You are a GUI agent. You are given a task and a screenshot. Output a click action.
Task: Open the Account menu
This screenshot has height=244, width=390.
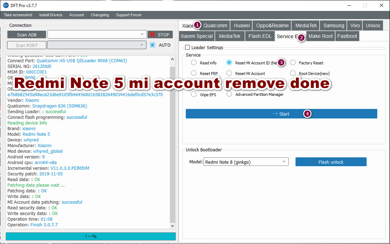tap(76, 15)
